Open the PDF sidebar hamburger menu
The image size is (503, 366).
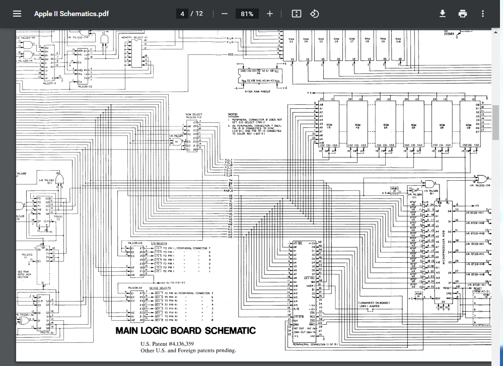tap(17, 14)
